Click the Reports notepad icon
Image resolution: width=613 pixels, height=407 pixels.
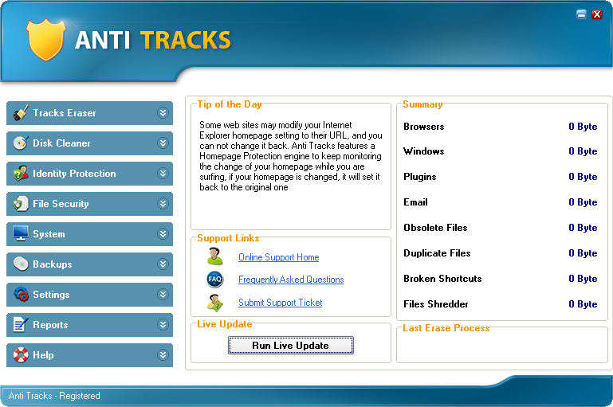tap(21, 325)
